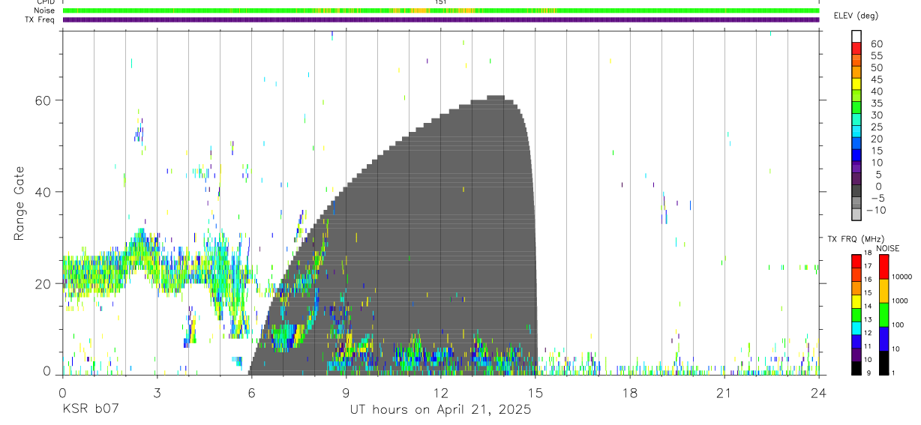Select the yellow swatch in the TX FRQ bar
Image resolution: width=921 pixels, height=425 pixels.
[856, 301]
